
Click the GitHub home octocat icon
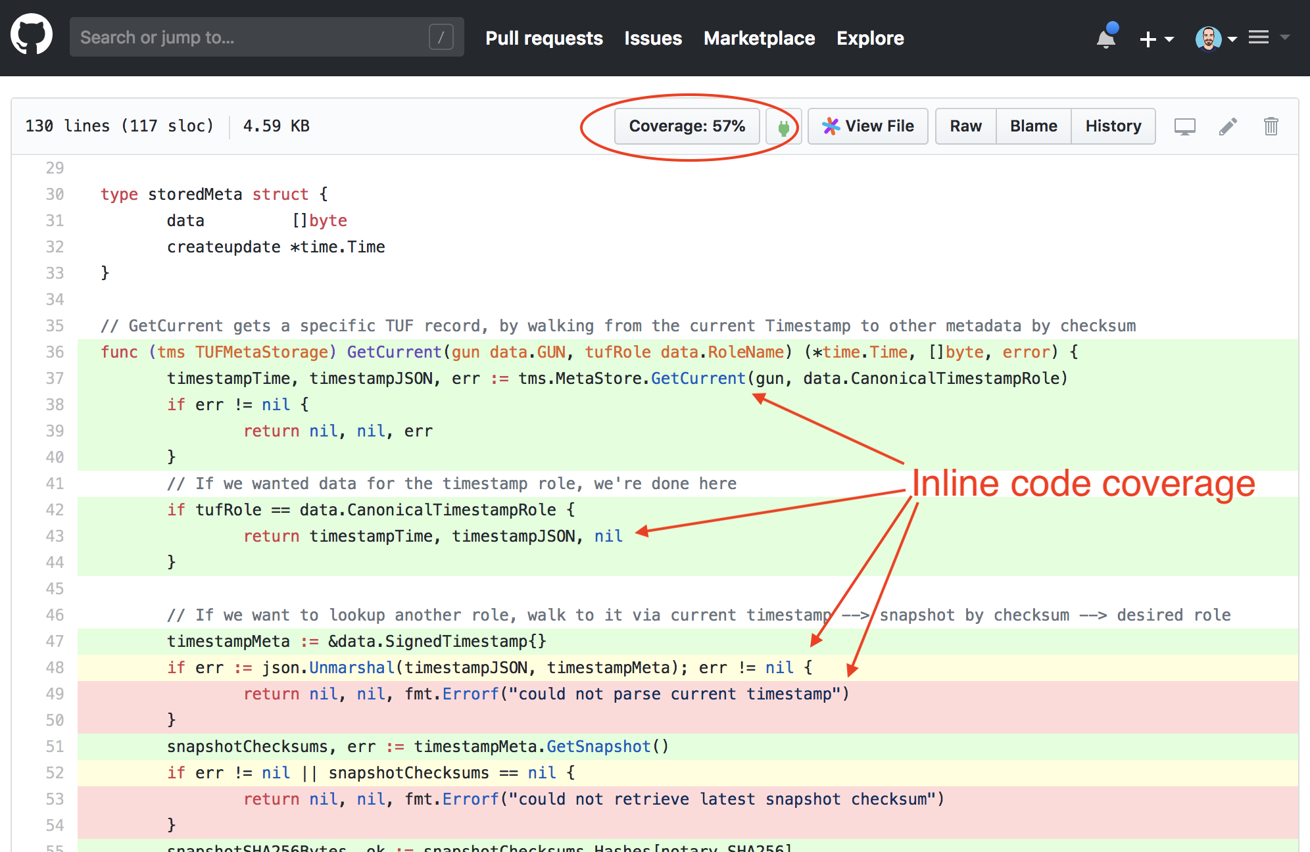[x=32, y=39]
